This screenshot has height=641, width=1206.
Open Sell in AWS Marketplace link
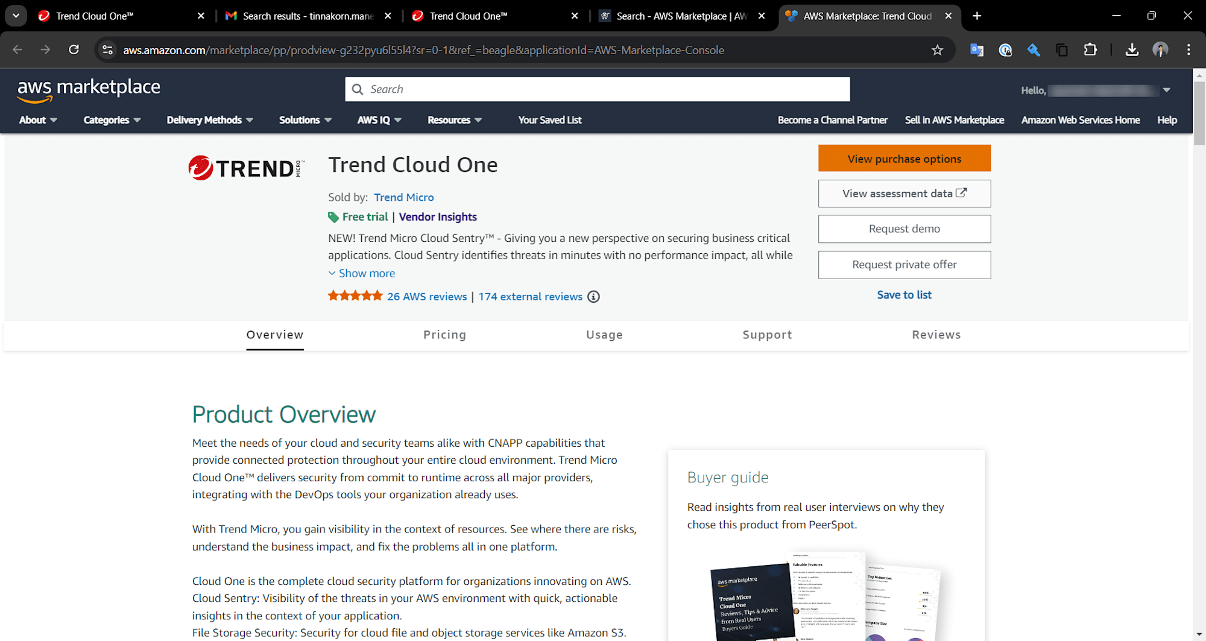955,120
